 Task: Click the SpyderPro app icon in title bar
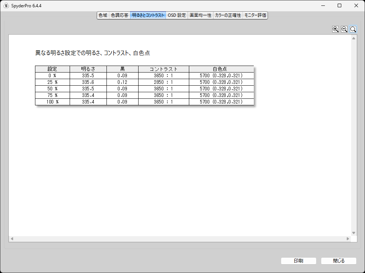(x=6, y=5)
